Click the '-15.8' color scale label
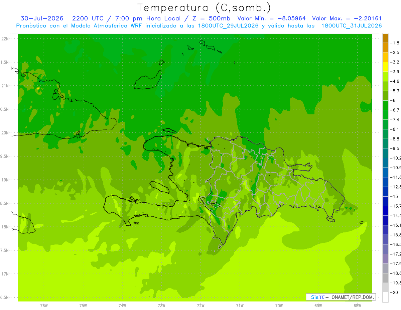Viewport: 401px width, 310px height. pyautogui.click(x=396, y=235)
